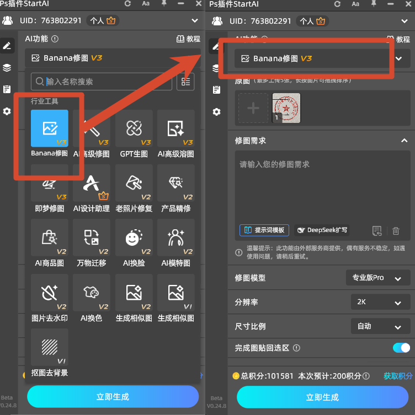415x415 pixels.
Task: Click 立即生成 in left panel
Action: pyautogui.click(x=113, y=397)
